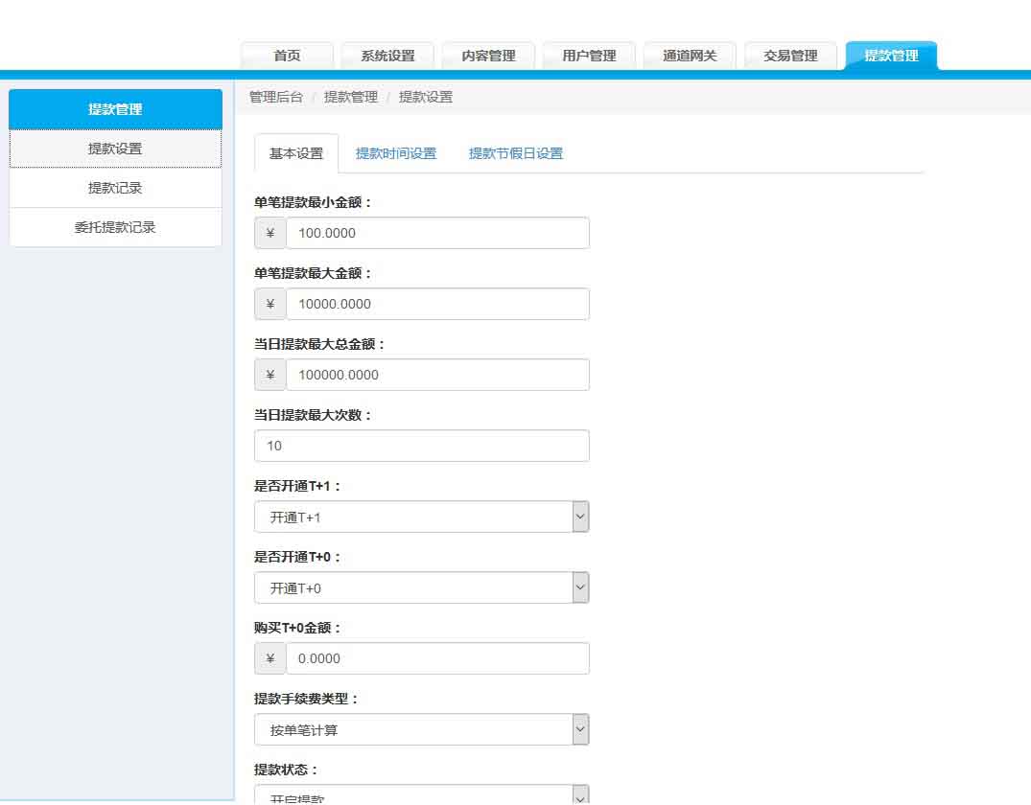The width and height of the screenshot is (1031, 805).
Task: Switch to the 系统设置 tab
Action: point(387,56)
